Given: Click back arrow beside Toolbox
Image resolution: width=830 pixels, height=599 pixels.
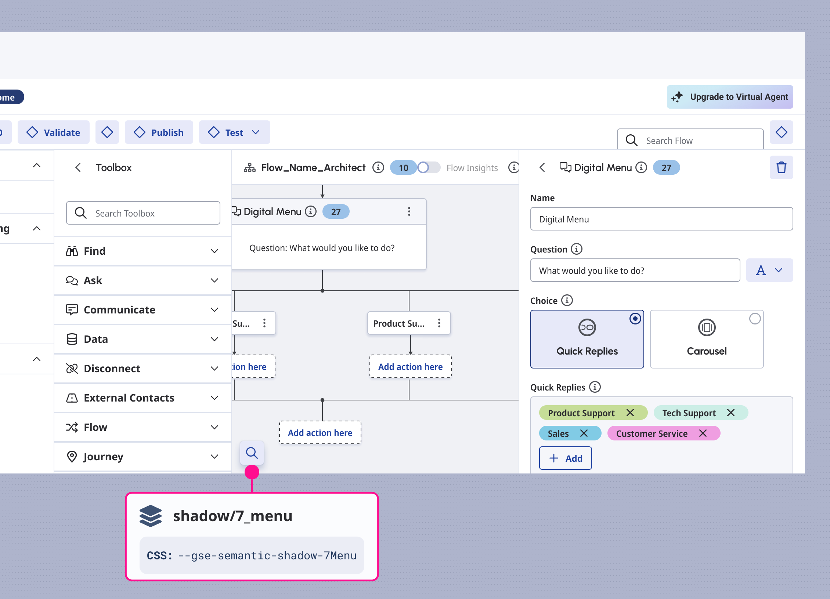Looking at the screenshot, I should (x=78, y=167).
